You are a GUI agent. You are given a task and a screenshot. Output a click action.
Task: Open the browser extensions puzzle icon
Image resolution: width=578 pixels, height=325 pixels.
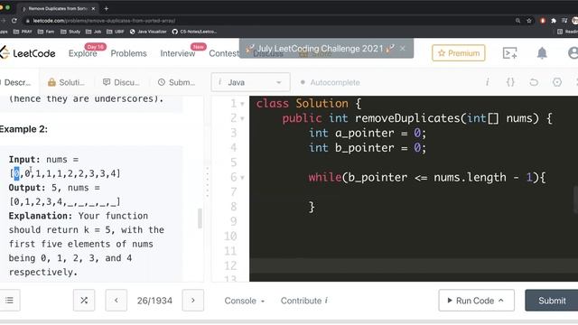pos(554,21)
